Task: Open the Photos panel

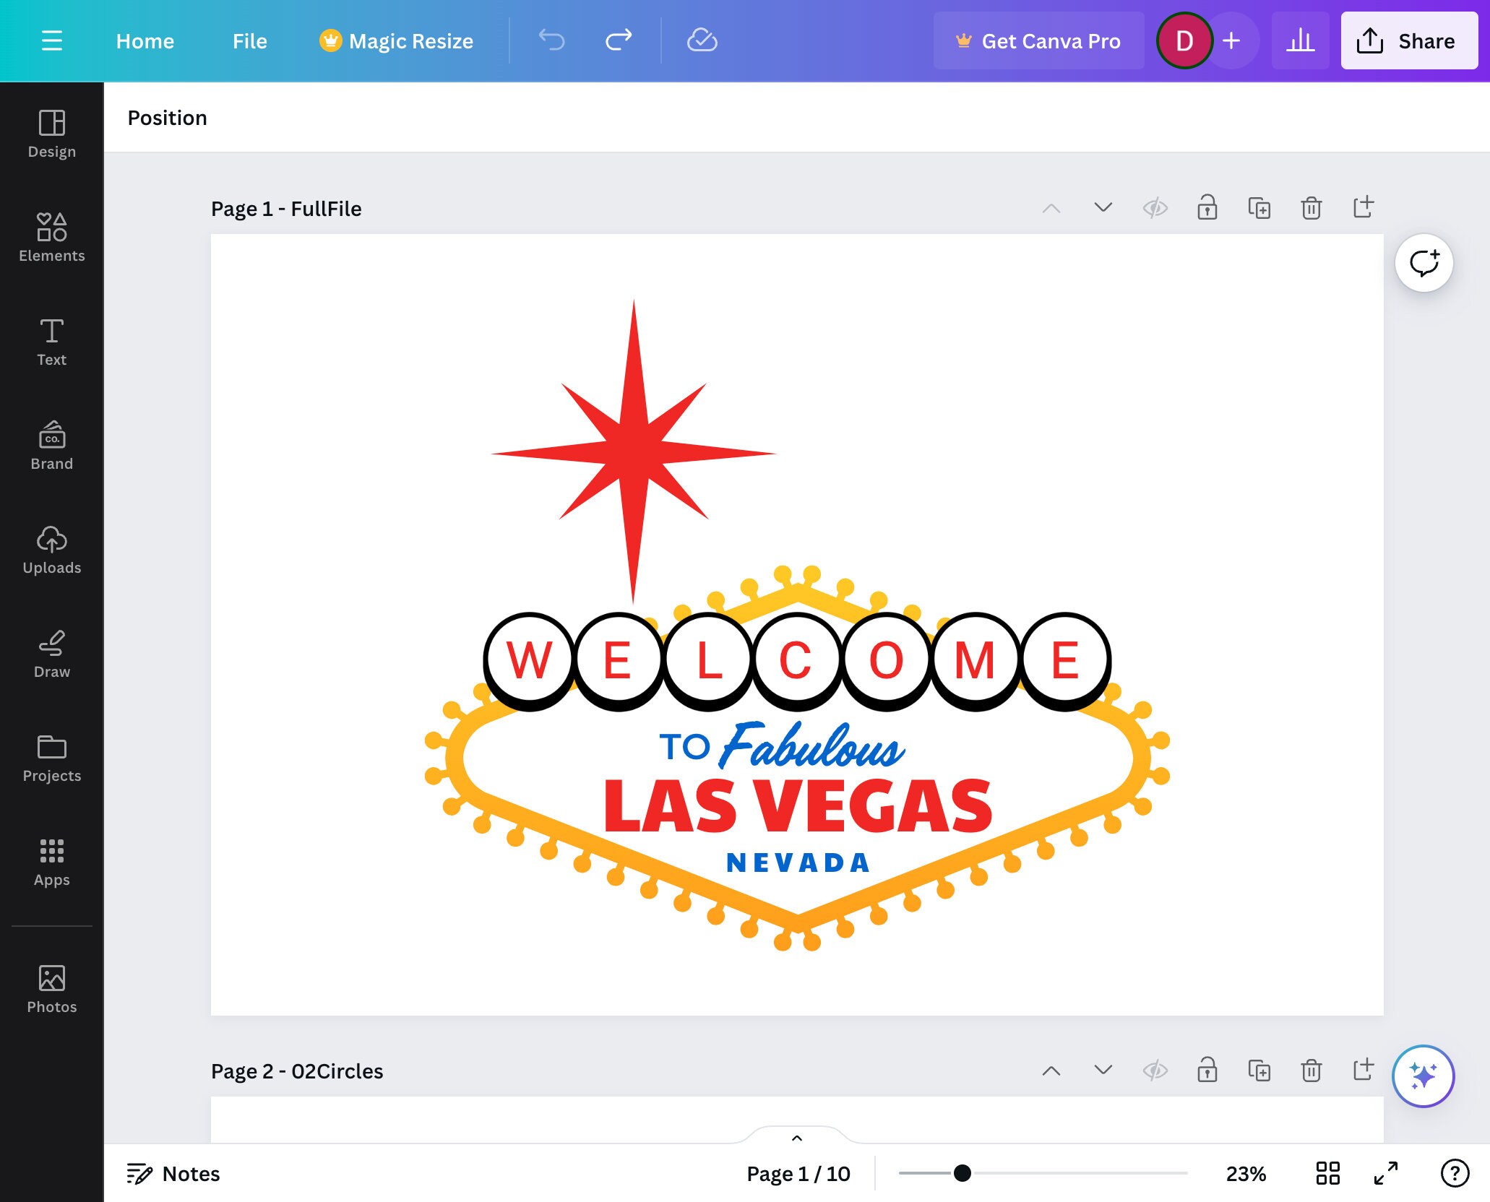Action: (x=51, y=987)
